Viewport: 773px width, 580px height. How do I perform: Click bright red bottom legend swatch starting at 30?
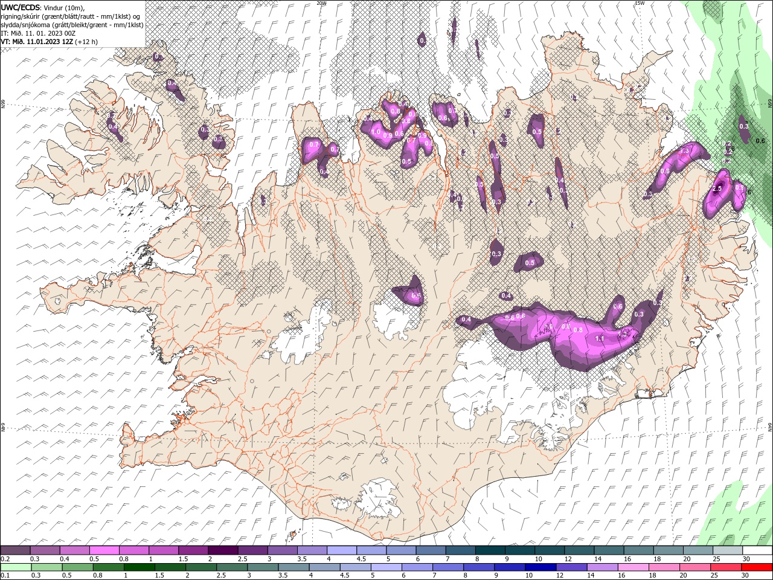pos(756,567)
